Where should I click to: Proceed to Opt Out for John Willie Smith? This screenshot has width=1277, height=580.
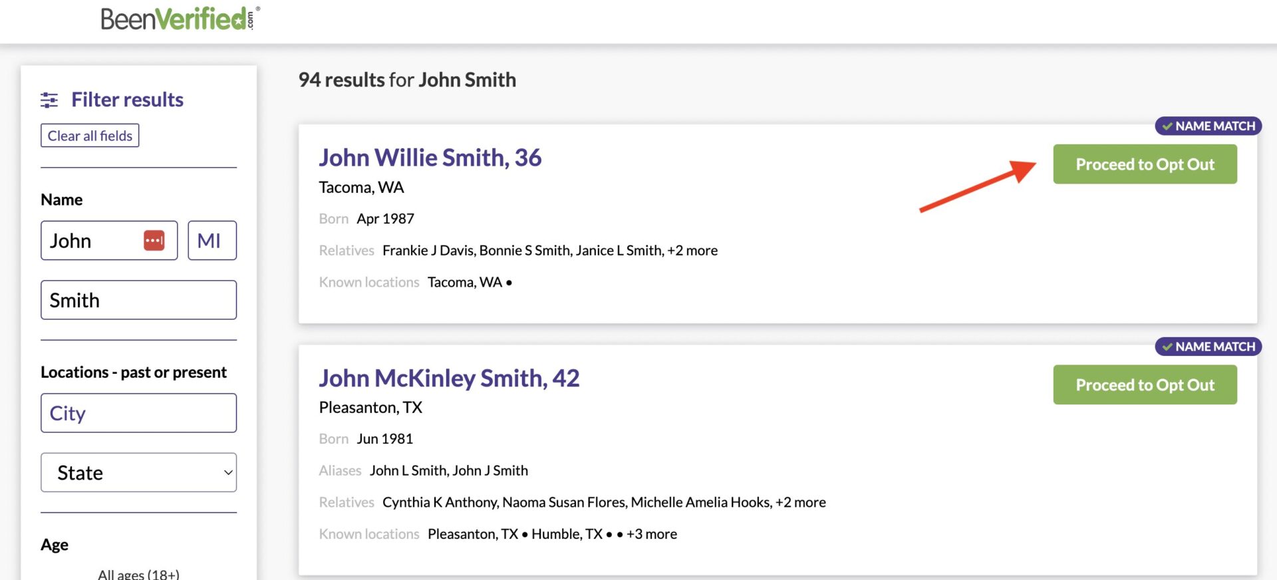point(1145,164)
